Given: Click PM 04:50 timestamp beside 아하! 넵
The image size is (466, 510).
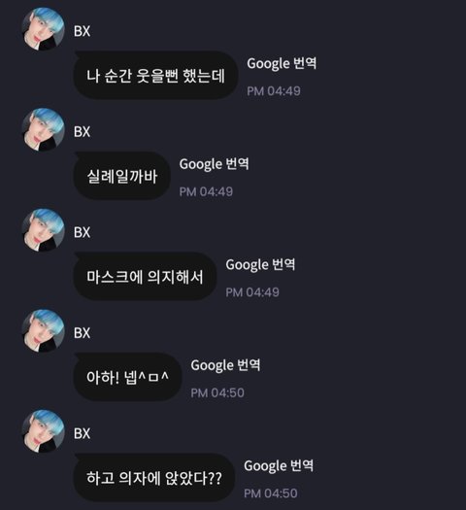Looking at the screenshot, I should [217, 392].
